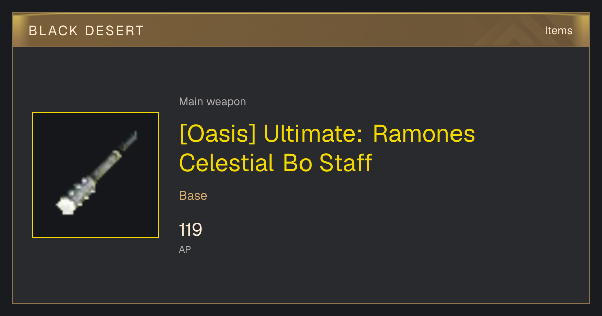
Task: Click the word DESERT in the header
Action: [x=114, y=31]
